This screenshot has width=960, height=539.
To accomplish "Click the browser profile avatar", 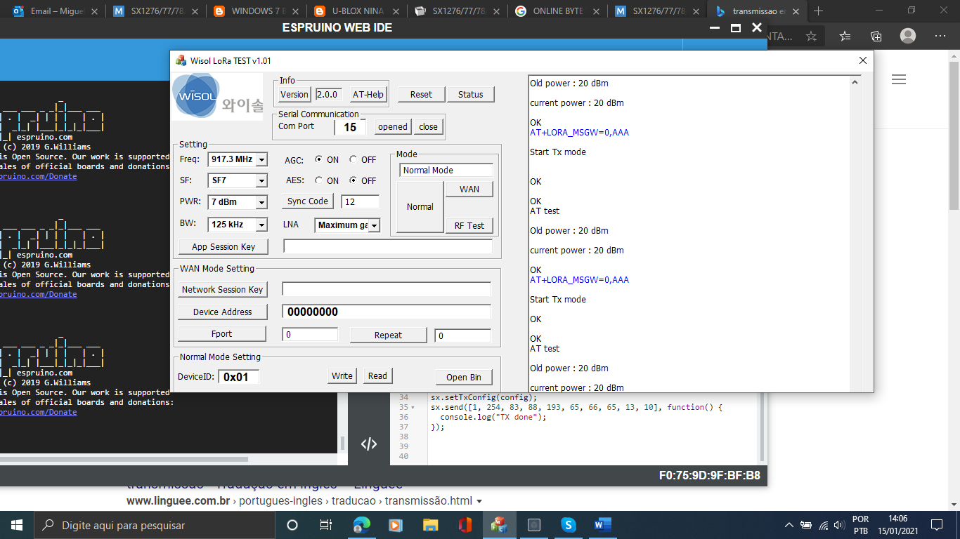I will [x=908, y=36].
